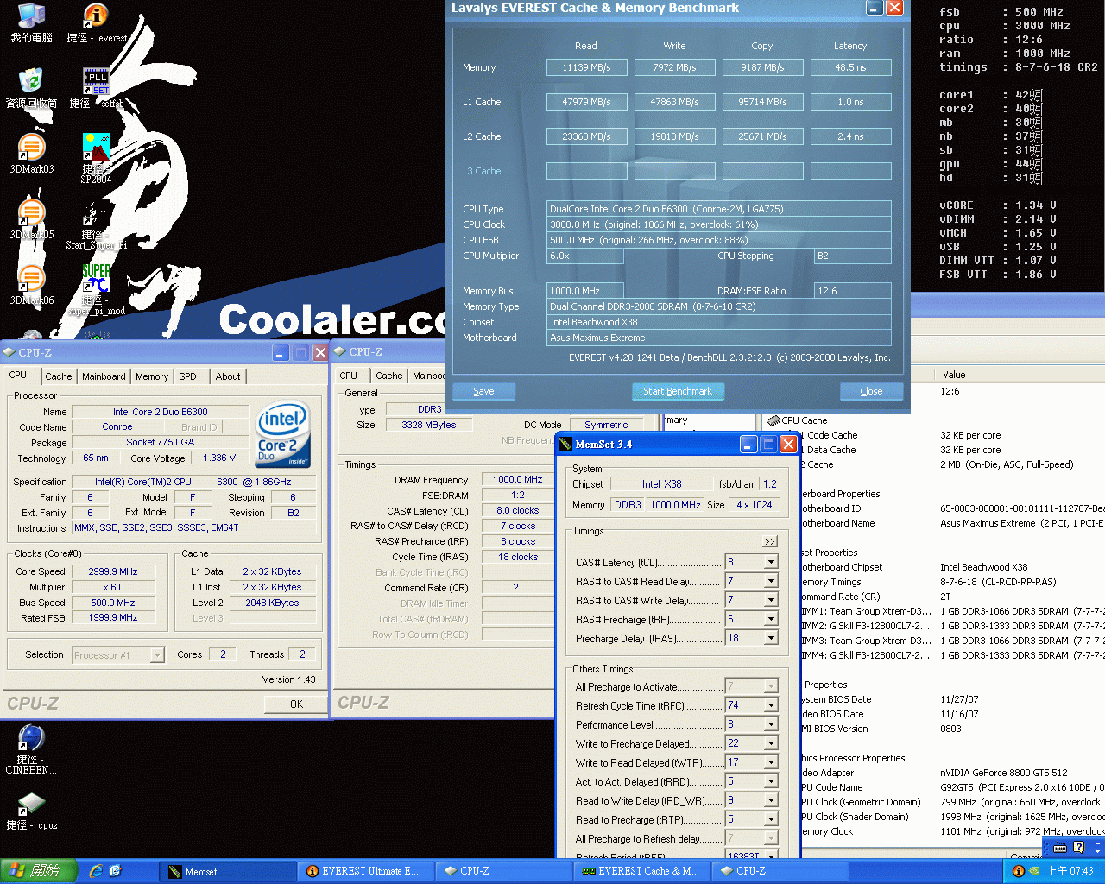Open the SP2004 desktop shortcut

click(x=96, y=157)
